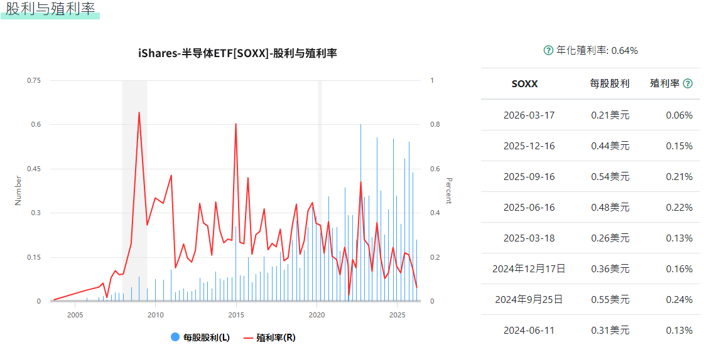Click the 每股股利 column header
704x345 pixels.
[x=610, y=83]
